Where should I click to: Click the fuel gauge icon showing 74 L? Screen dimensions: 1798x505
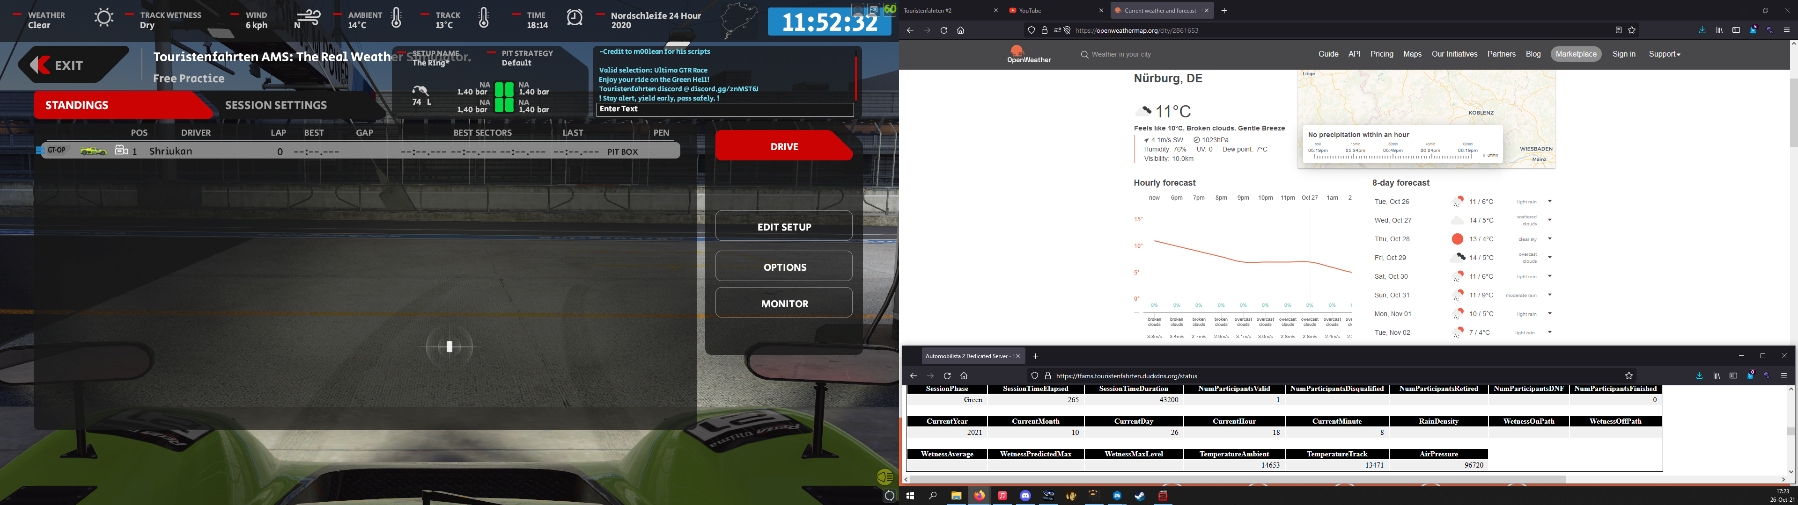420,91
